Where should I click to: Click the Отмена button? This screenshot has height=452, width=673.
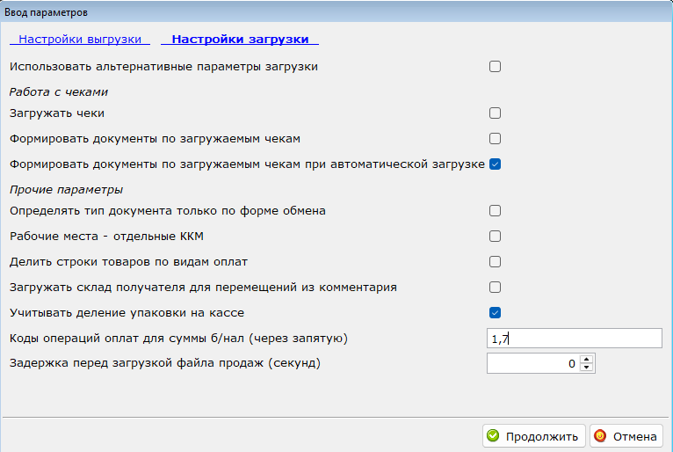tap(626, 436)
